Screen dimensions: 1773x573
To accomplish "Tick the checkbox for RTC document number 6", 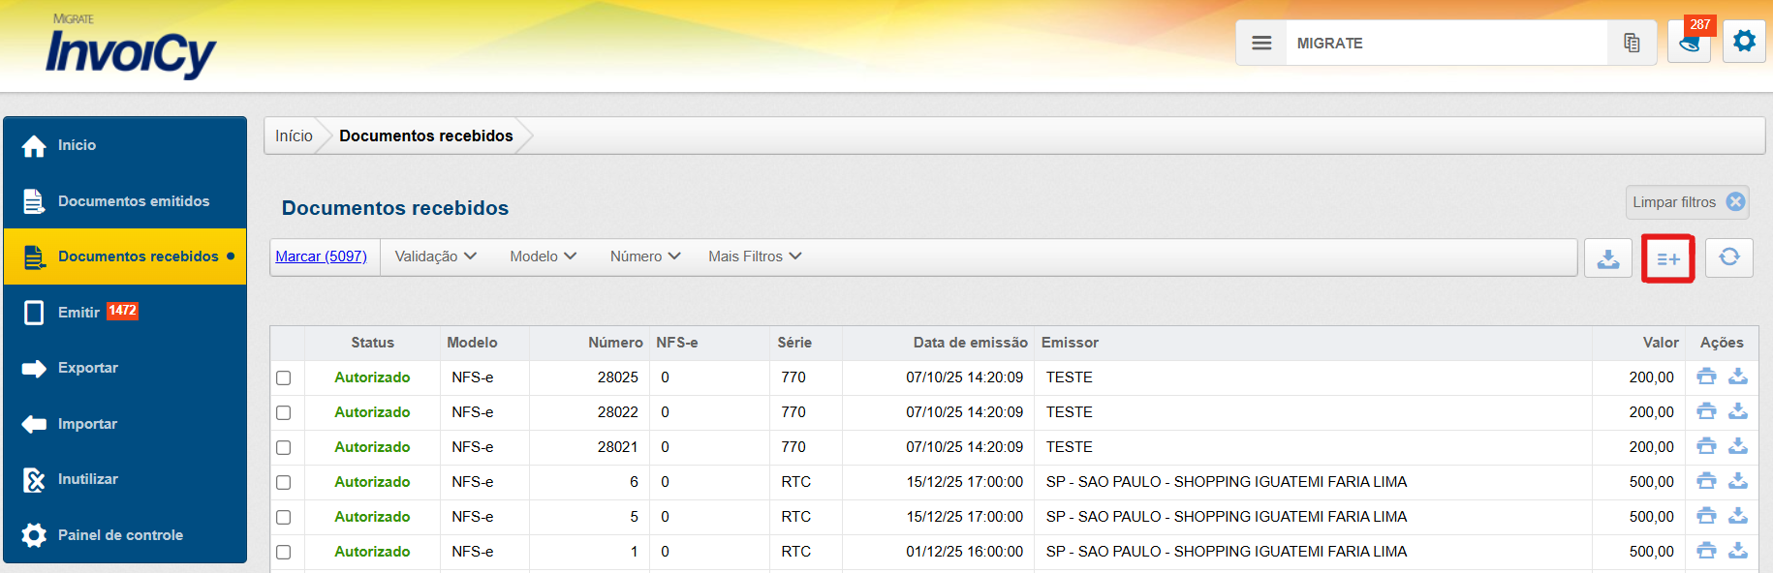I will pyautogui.click(x=284, y=482).
